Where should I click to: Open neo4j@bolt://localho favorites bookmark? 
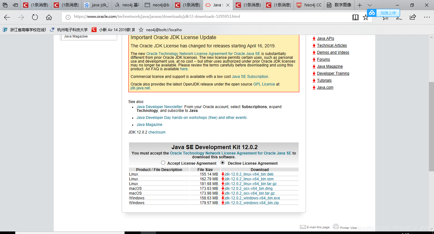[160, 30]
